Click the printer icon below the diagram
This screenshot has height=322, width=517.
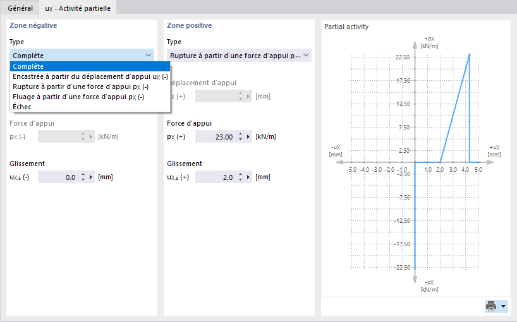[x=491, y=306]
